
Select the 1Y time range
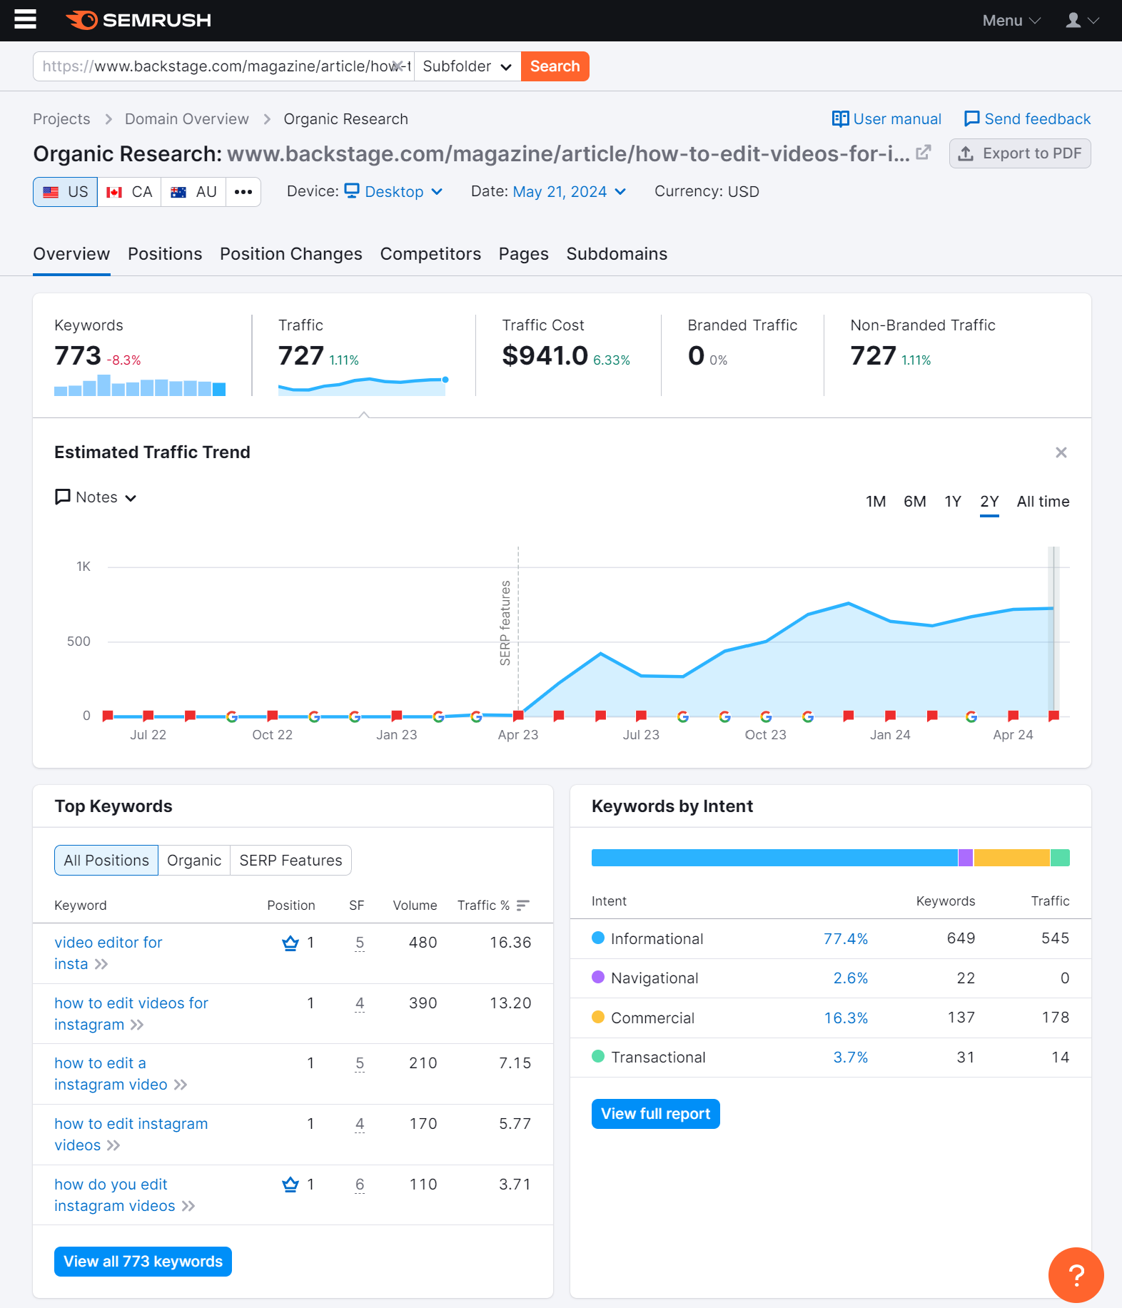click(x=953, y=502)
